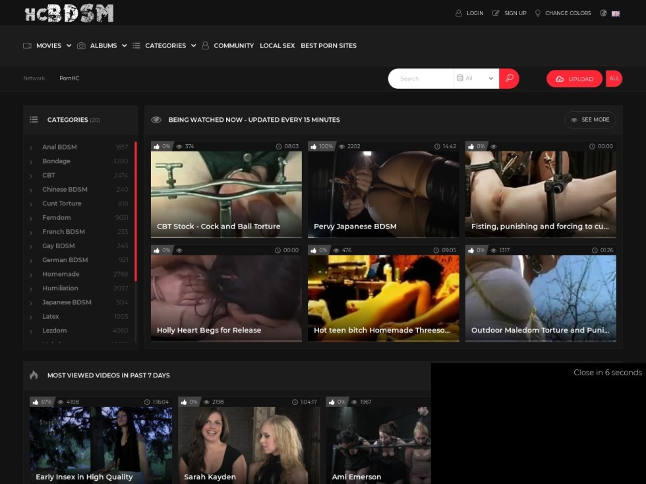Open the search scope 'All' dropdown
The height and width of the screenshot is (484, 646).
pos(476,78)
